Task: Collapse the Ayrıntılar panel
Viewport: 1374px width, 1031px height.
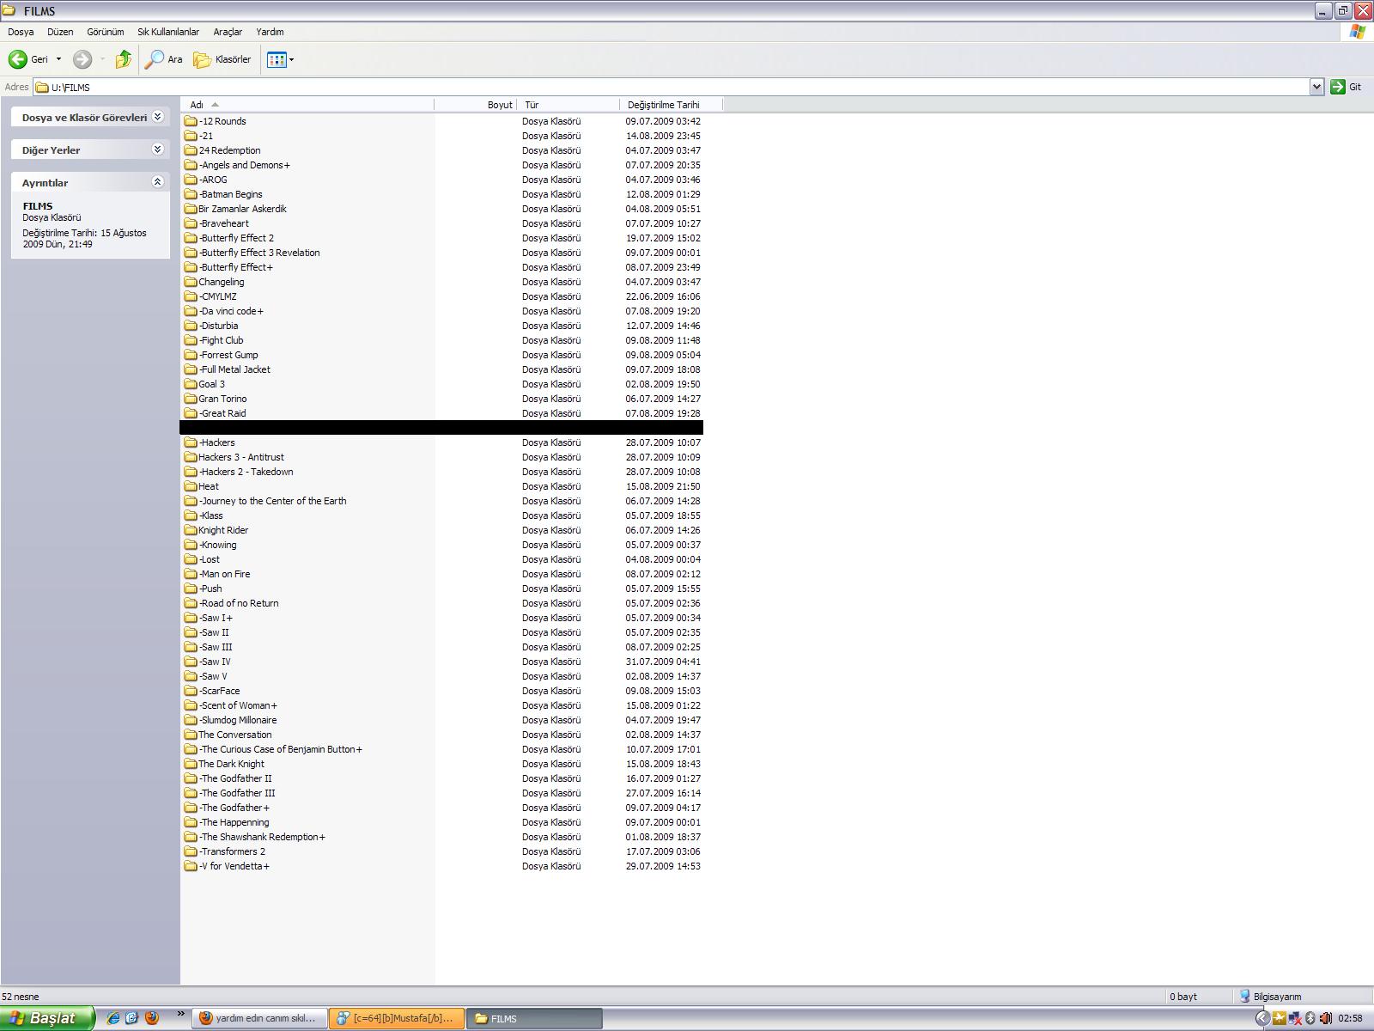Action: (x=157, y=182)
